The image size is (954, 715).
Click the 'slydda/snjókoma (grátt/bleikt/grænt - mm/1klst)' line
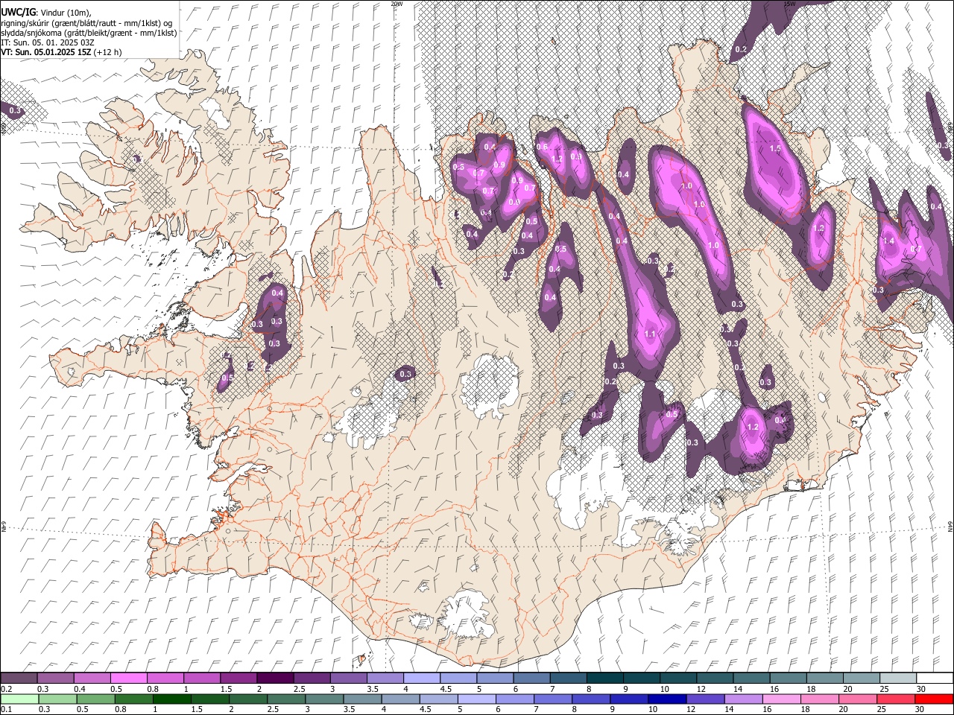89,33
